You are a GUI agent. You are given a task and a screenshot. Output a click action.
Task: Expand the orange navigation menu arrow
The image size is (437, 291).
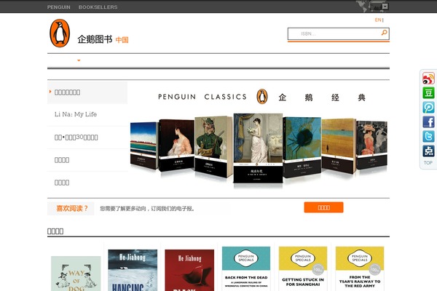(x=79, y=60)
